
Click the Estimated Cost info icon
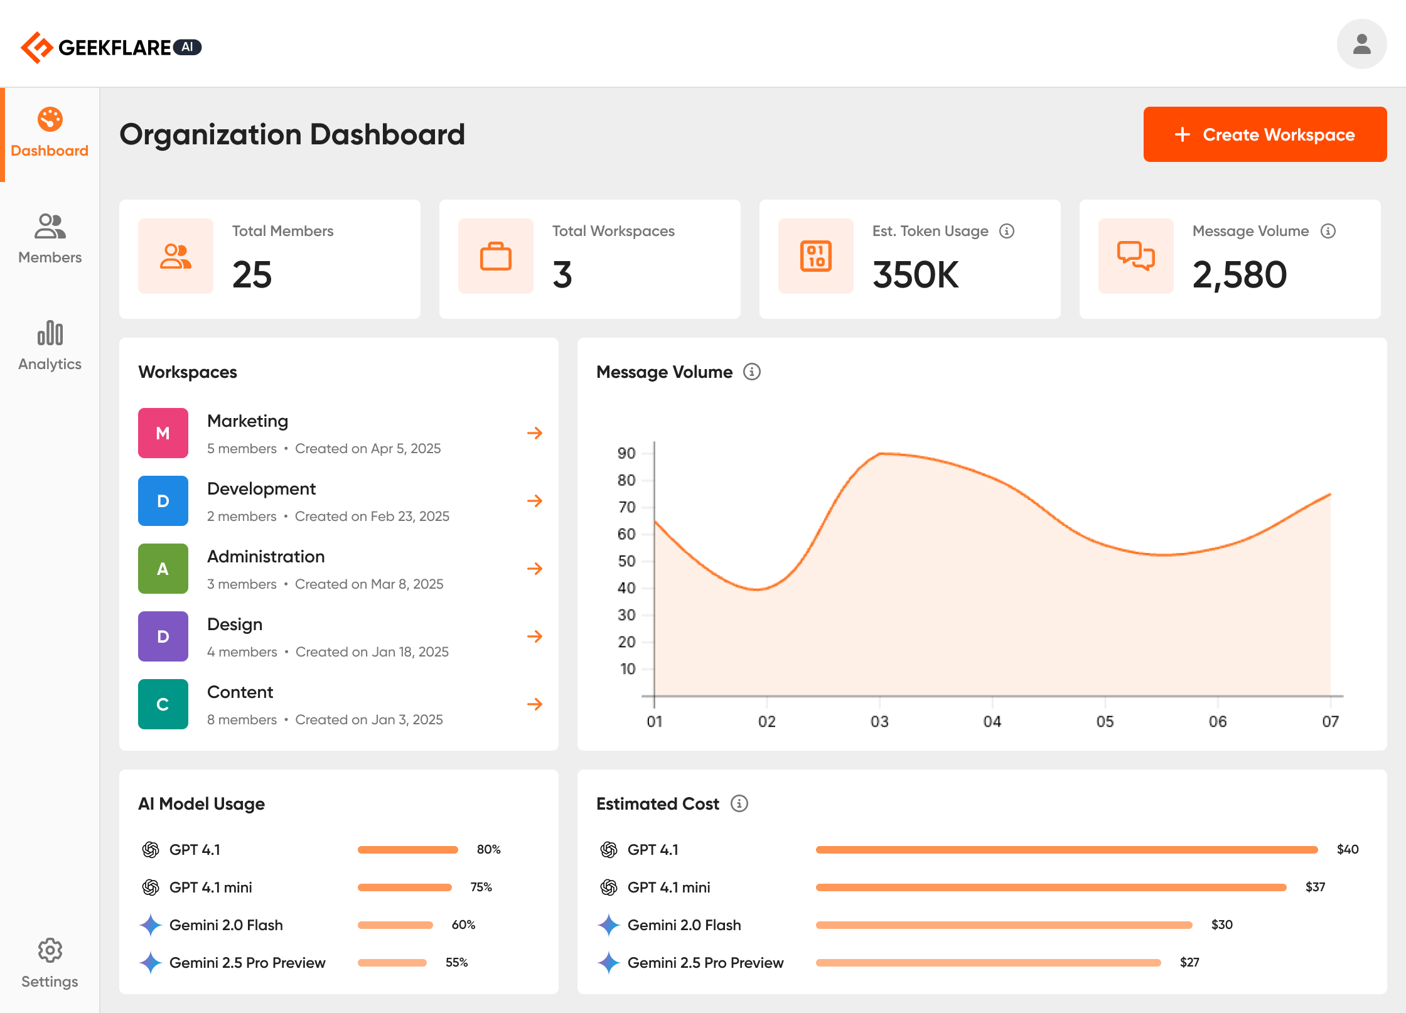coord(741,804)
